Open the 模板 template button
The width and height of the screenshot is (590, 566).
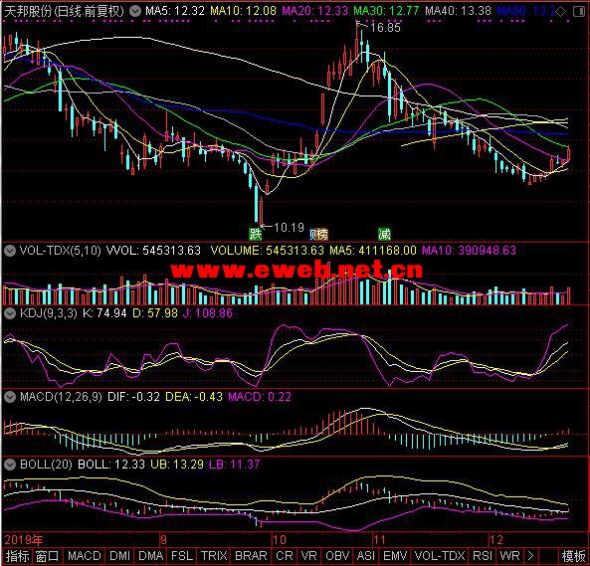click(x=573, y=556)
